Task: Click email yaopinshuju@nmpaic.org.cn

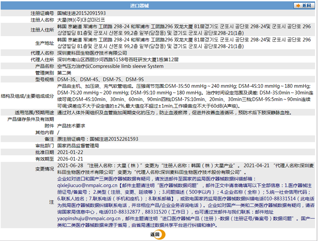Action: pyautogui.click(x=89, y=219)
